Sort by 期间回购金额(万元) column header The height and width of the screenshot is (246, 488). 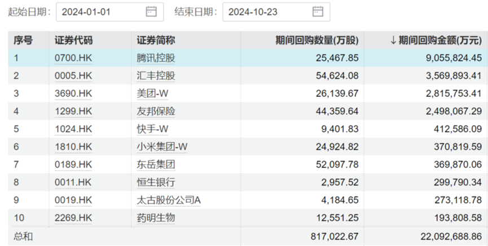pyautogui.click(x=436, y=41)
